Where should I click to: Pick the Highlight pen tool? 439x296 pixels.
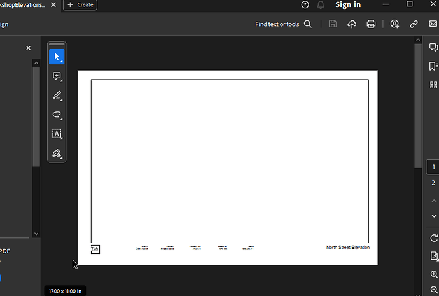(x=57, y=95)
